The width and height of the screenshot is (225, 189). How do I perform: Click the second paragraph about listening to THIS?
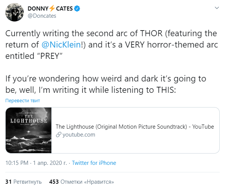click(106, 84)
